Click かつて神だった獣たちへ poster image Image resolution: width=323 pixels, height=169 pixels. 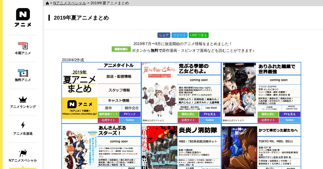(239, 148)
